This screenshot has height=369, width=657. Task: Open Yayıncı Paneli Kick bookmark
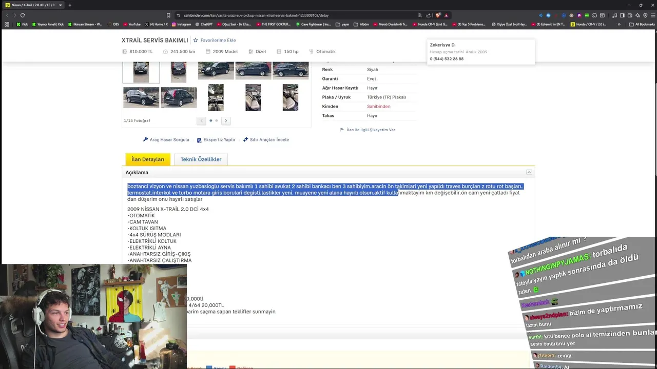48,24
